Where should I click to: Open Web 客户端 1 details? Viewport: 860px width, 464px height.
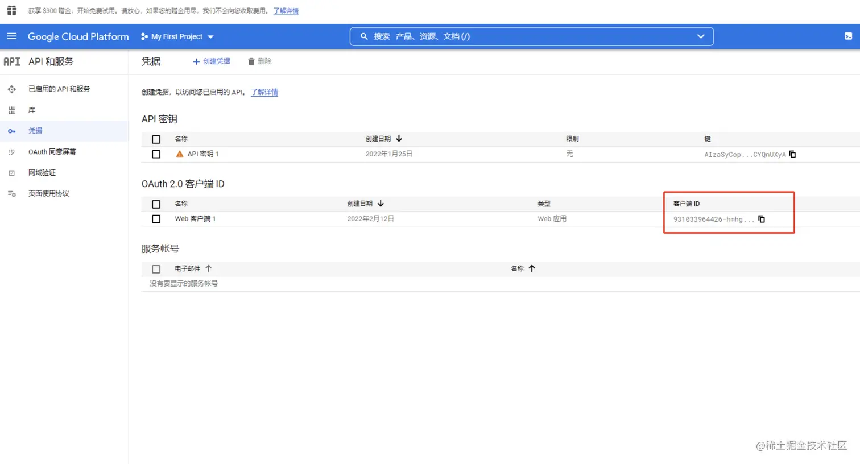195,219
